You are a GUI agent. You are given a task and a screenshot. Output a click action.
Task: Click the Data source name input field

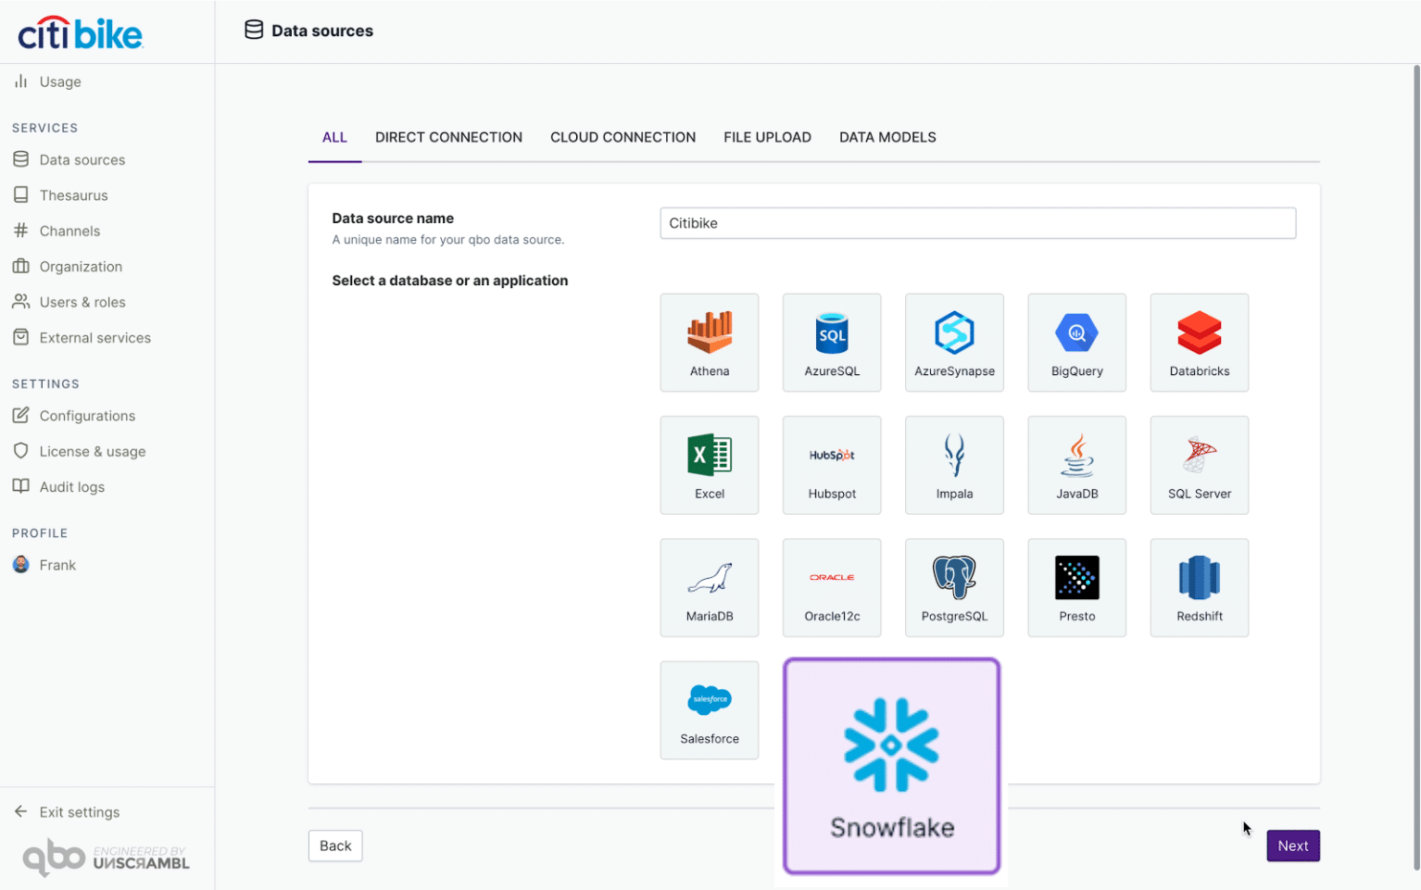point(977,223)
